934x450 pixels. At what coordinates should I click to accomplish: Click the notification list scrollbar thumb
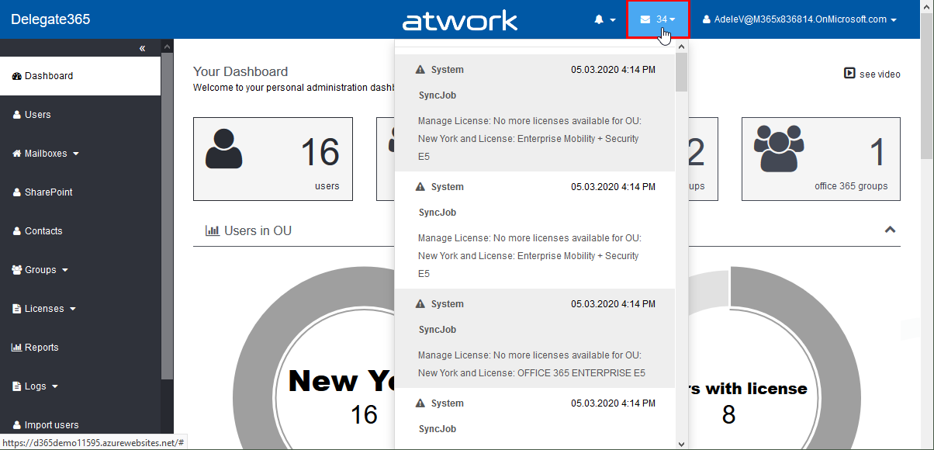(681, 72)
